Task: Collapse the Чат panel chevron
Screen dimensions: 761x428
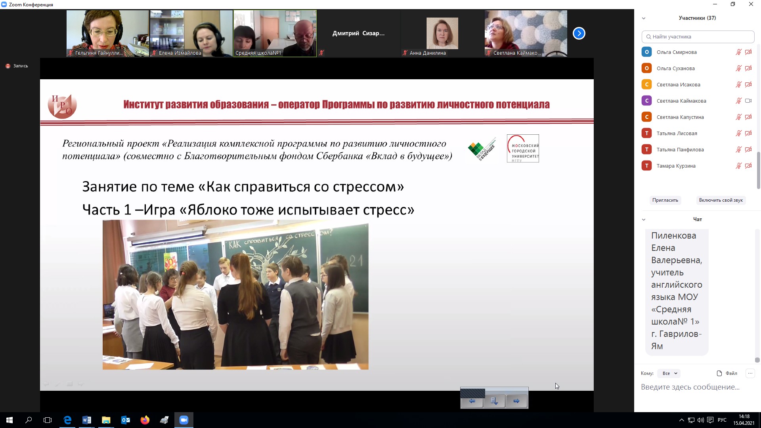Action: (644, 220)
